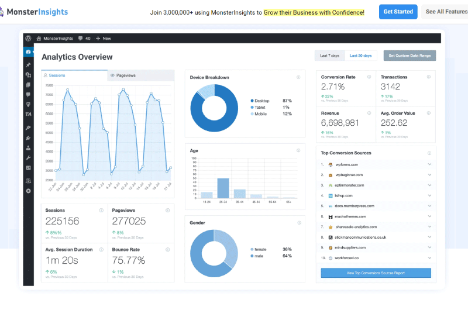Click info icon on Gender card
The image size is (468, 310).
(x=299, y=223)
